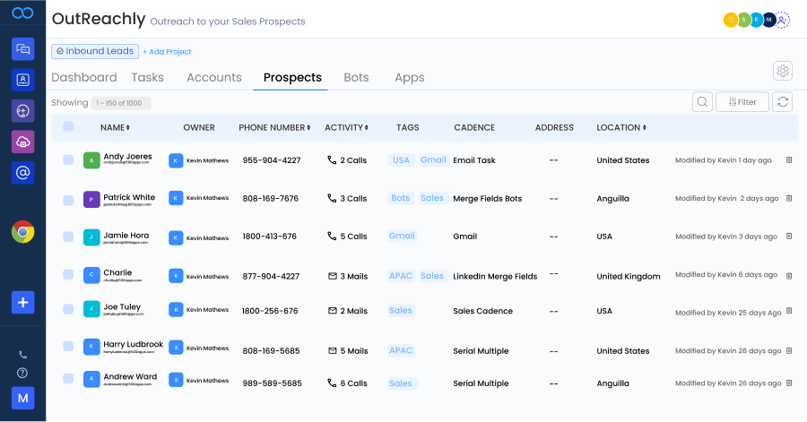This screenshot has width=807, height=422.
Task: Open settings gear icon
Action: click(x=783, y=72)
